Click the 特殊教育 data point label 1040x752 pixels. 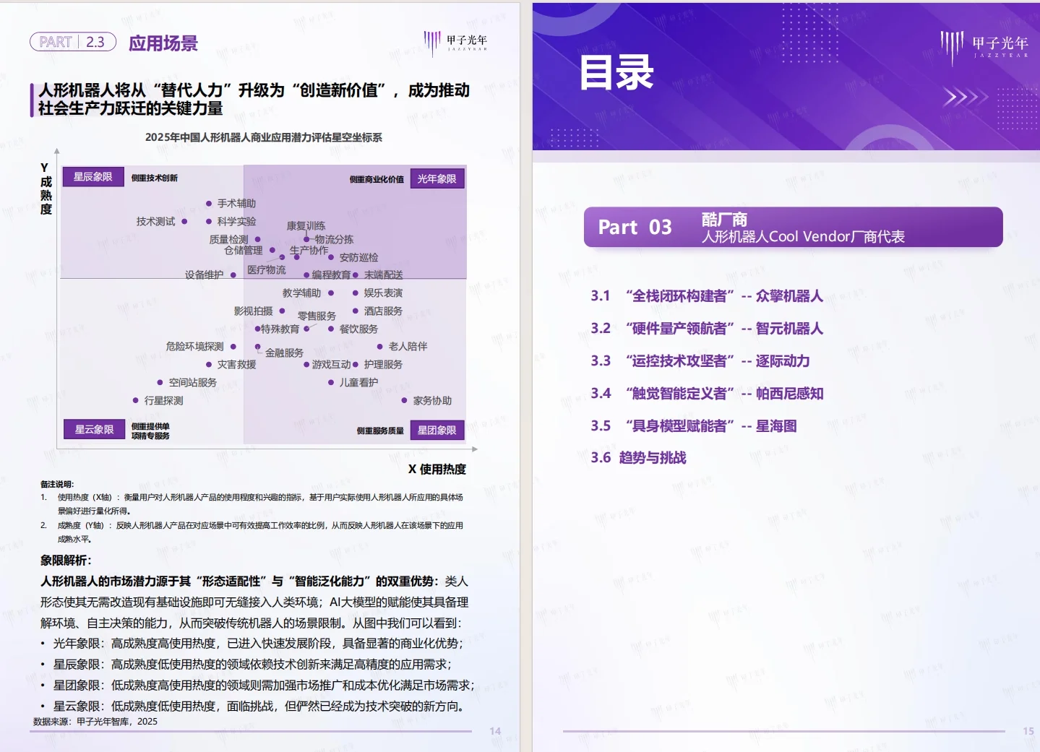[280, 329]
